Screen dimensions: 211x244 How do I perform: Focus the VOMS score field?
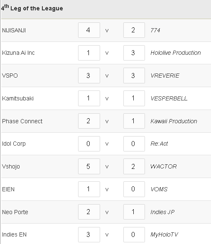[x=134, y=189]
